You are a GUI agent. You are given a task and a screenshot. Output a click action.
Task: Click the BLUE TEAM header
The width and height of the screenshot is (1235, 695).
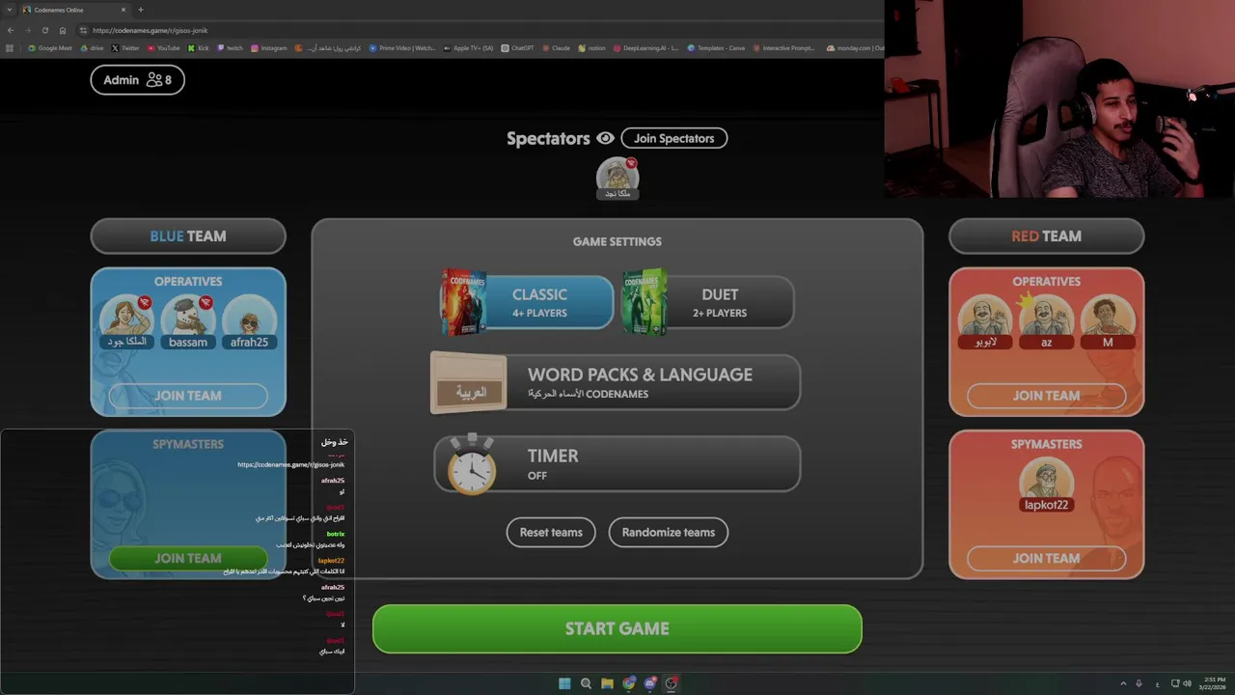[x=188, y=236]
